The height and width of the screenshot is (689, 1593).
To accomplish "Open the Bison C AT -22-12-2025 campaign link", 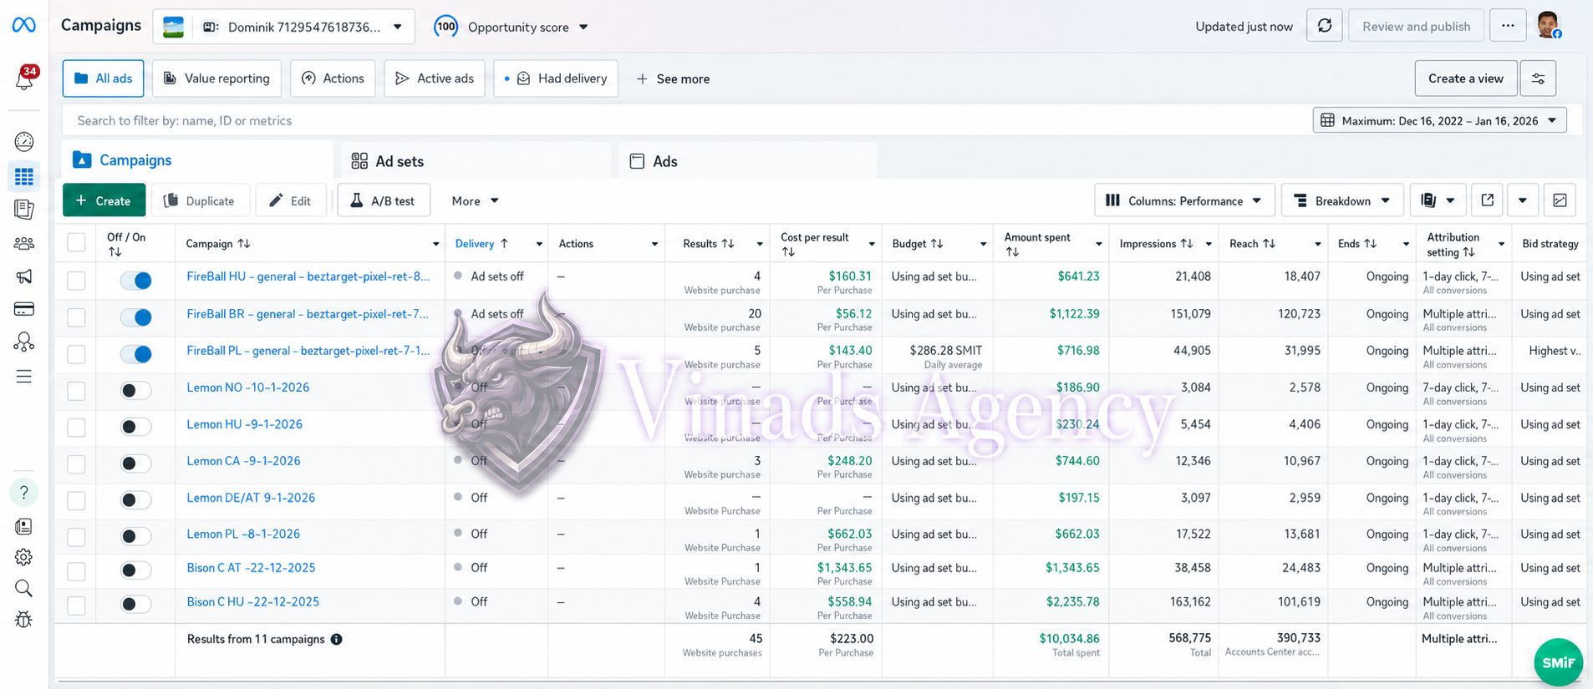I will pos(251,568).
